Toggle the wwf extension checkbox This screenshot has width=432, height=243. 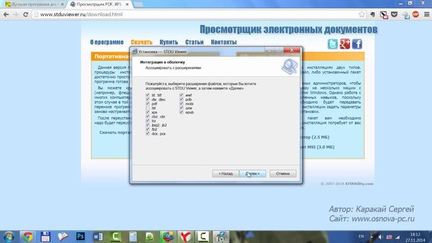click(x=182, y=95)
